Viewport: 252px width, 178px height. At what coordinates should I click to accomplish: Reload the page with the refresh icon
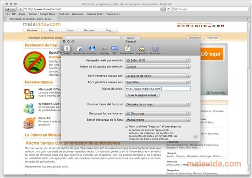pos(169,9)
